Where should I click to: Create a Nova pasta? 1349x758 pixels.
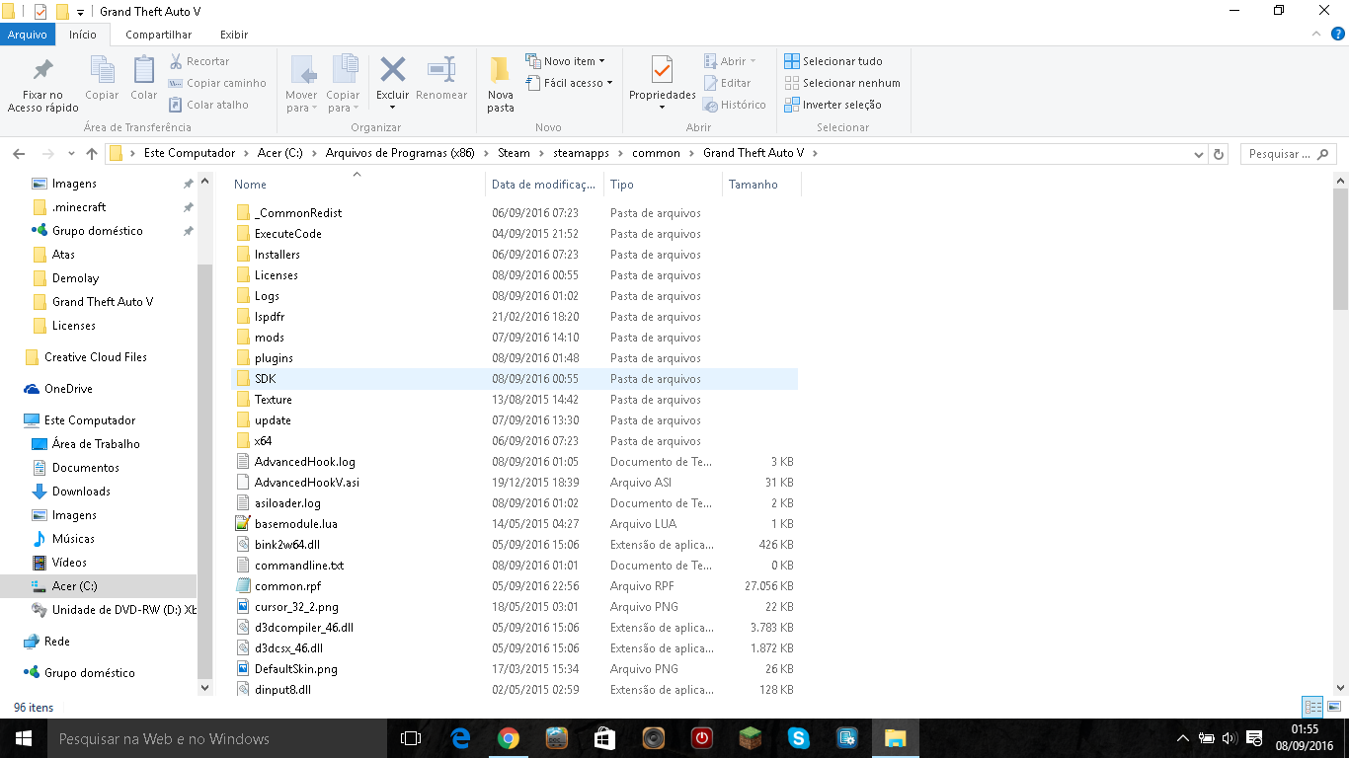pyautogui.click(x=501, y=84)
